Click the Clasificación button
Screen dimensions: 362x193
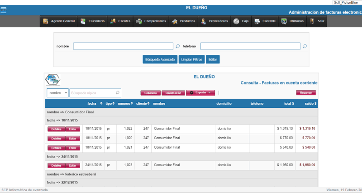tap(173, 93)
